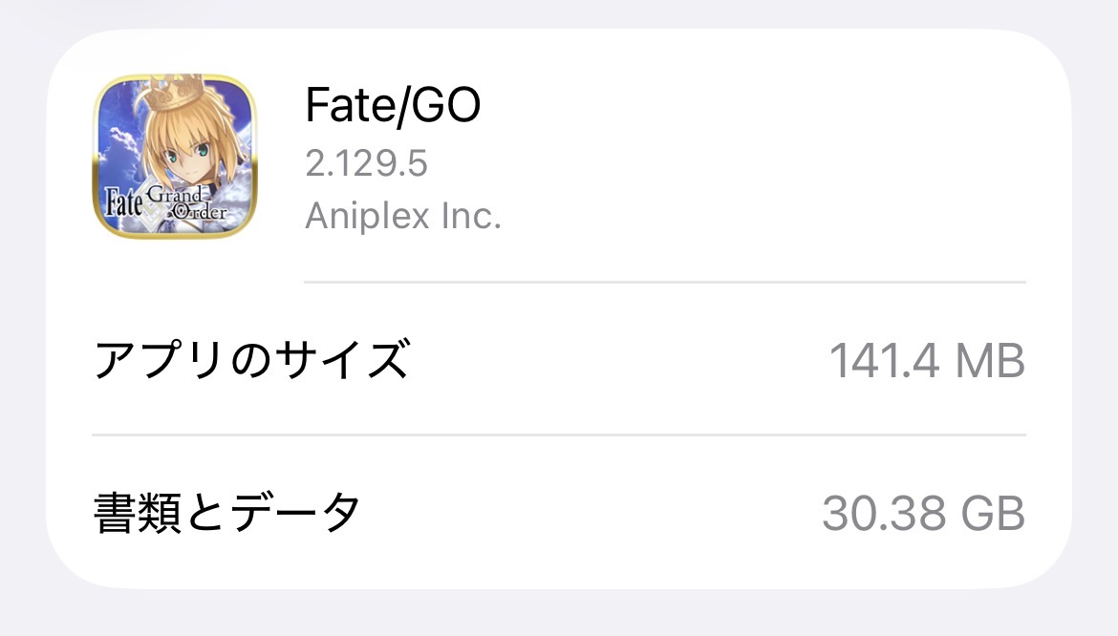Open the Aniplex Inc. developer name
This screenshot has height=636, width=1118.
coord(403,217)
